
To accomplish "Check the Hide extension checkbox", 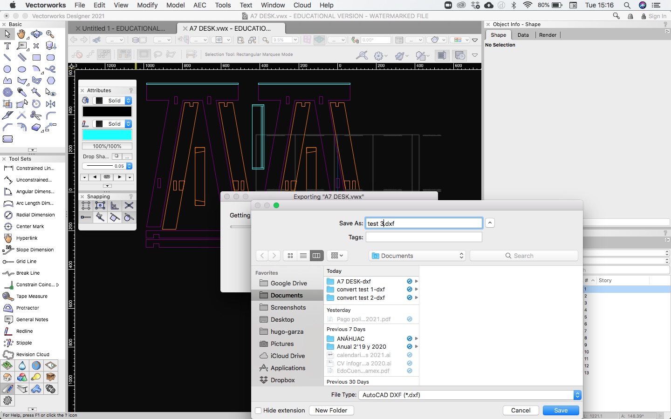I will point(258,411).
